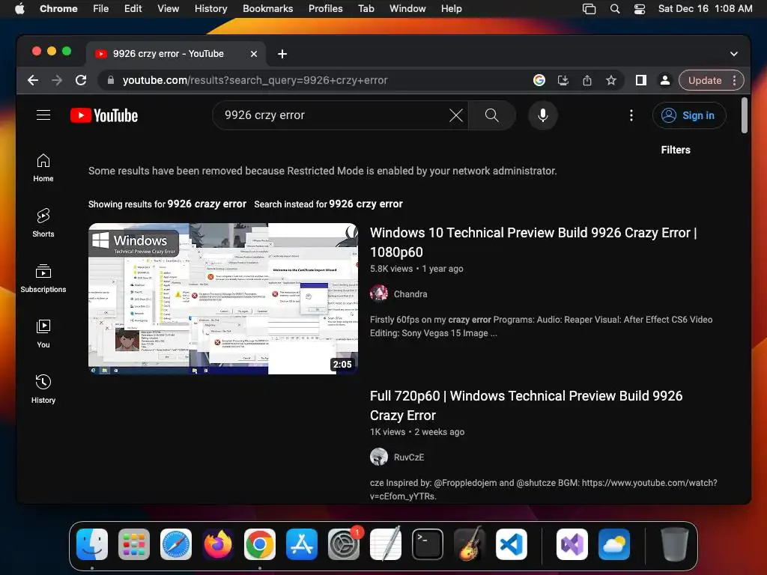The height and width of the screenshot is (575, 767).
Task: Open Visual Studio Code from the Dock
Action: pyautogui.click(x=511, y=544)
